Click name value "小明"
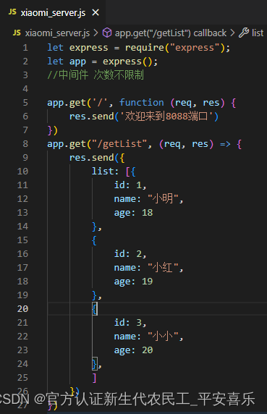Viewport: 267px width, 414px height. pyautogui.click(x=163, y=198)
